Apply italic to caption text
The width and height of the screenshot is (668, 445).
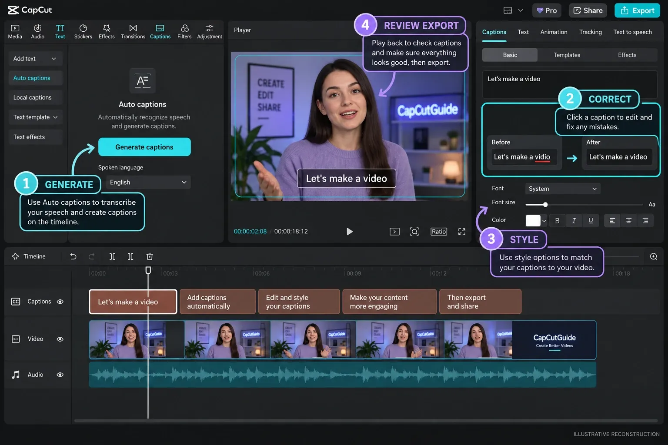(x=574, y=221)
